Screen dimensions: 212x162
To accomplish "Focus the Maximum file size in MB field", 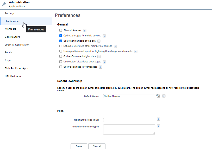I will click(x=129, y=120).
